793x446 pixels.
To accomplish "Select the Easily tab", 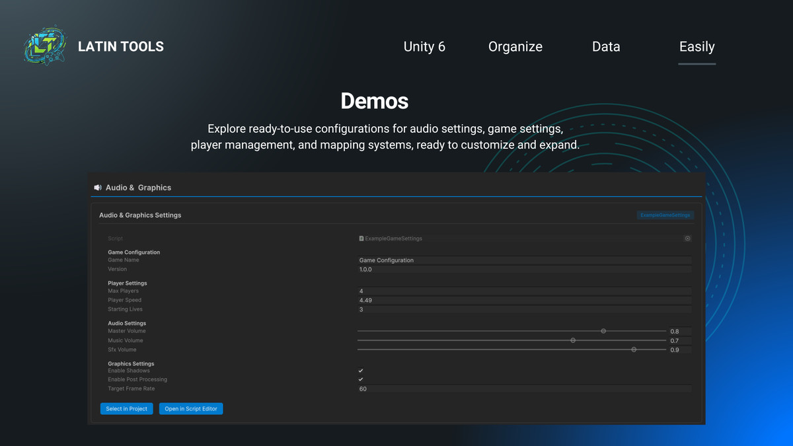I will 697,47.
